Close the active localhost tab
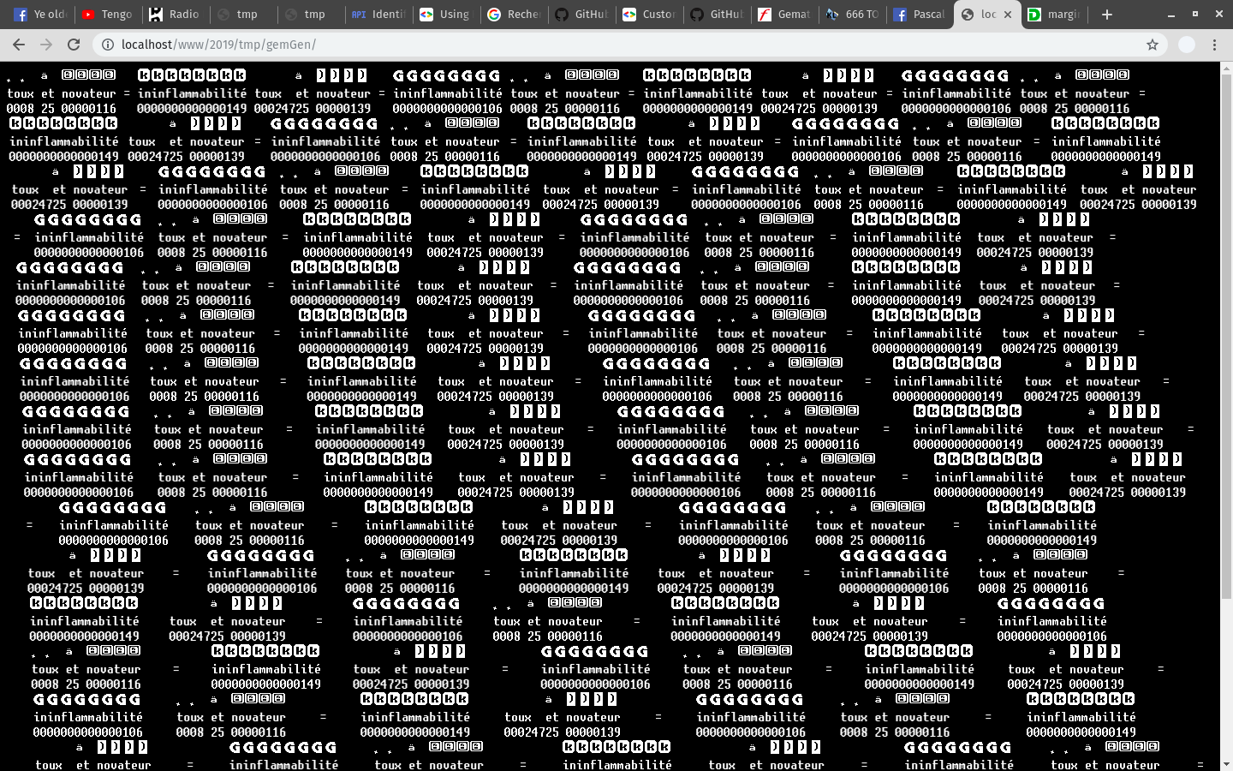 [1008, 15]
